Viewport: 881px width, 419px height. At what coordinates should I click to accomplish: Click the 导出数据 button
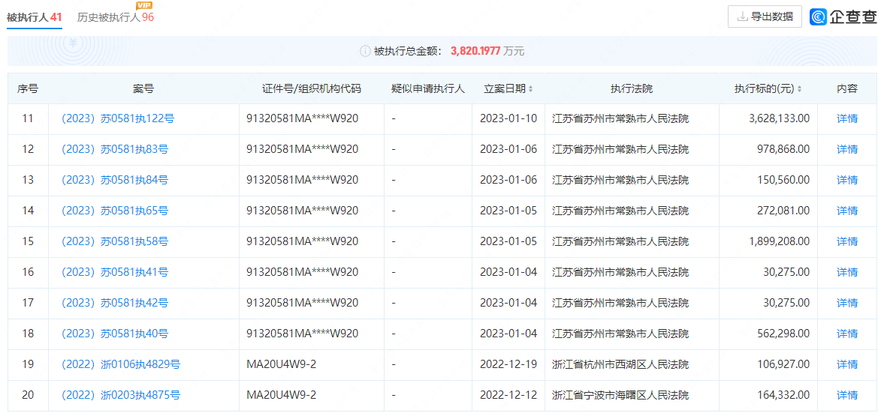[x=765, y=16]
